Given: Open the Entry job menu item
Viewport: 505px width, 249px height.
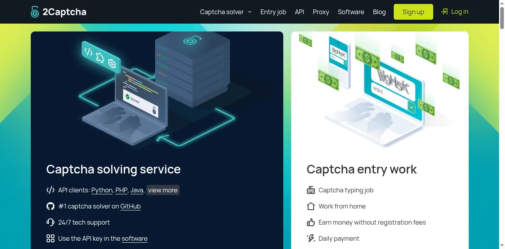Looking at the screenshot, I should tap(273, 12).
